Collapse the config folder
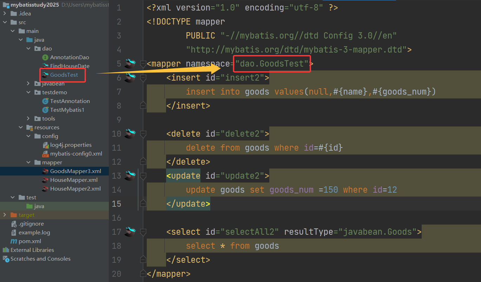The image size is (481, 282). [28, 136]
